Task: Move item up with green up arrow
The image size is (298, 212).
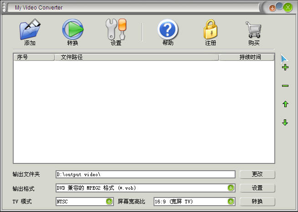Action: (x=285, y=104)
